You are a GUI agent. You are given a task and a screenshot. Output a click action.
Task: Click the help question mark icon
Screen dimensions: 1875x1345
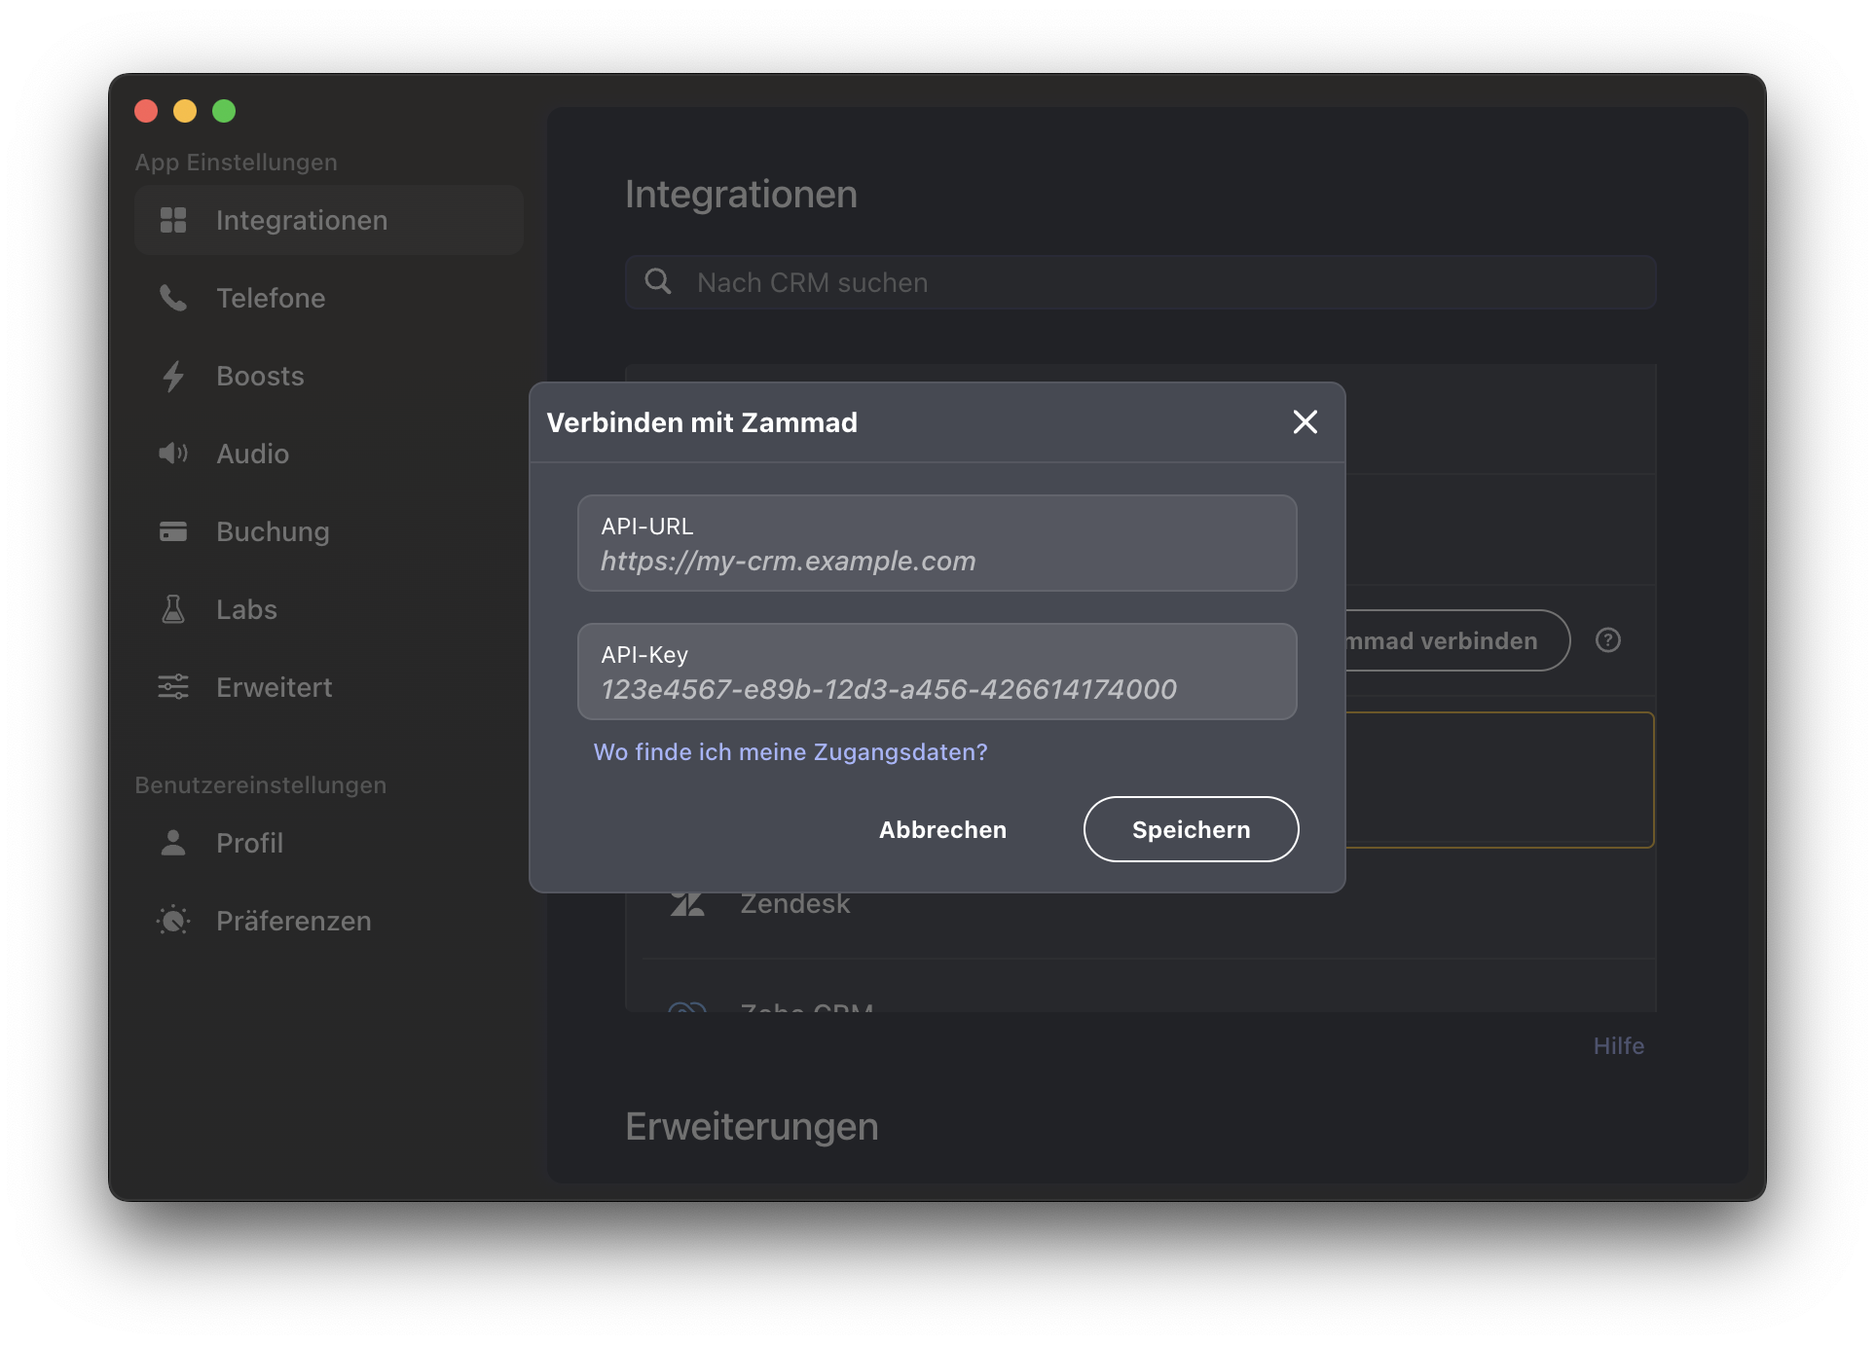(x=1608, y=640)
